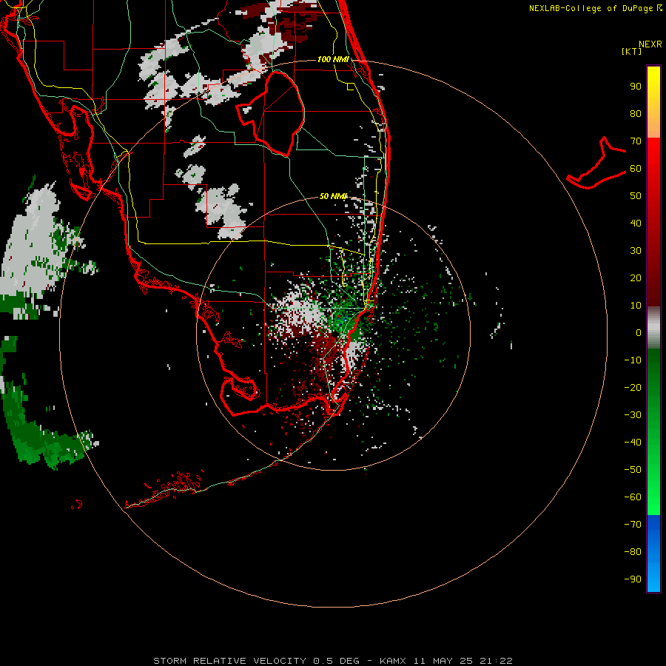Click the -40 value on velocity scale
666x666 pixels.
[633, 443]
